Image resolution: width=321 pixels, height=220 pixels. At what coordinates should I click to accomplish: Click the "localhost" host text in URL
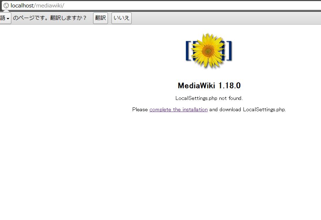[22, 6]
